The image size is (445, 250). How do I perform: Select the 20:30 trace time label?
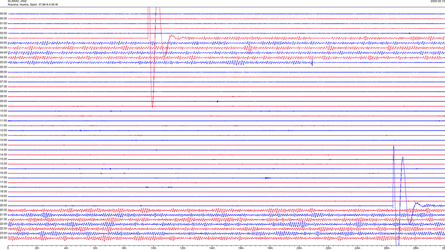tap(3, 210)
